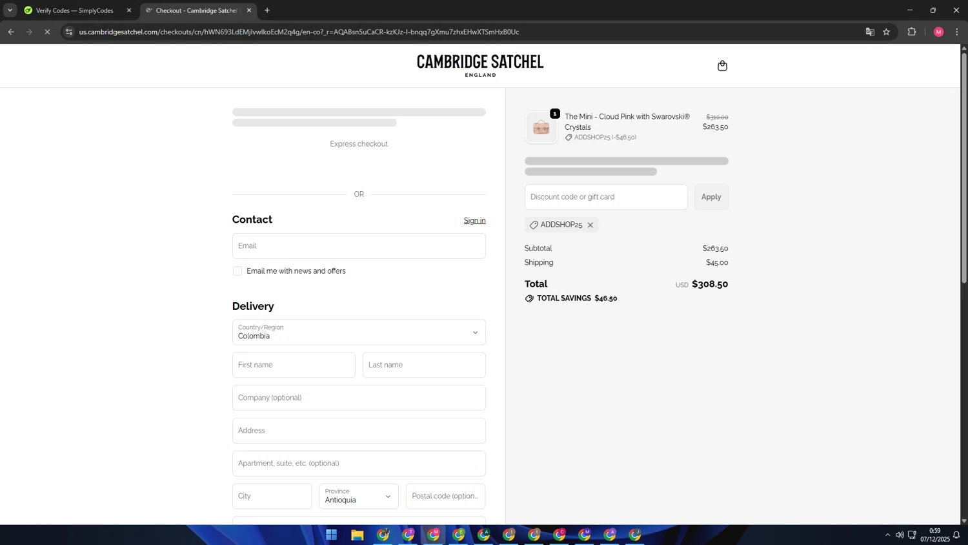Open the notifications bell icon
The image size is (968, 545).
(956, 535)
